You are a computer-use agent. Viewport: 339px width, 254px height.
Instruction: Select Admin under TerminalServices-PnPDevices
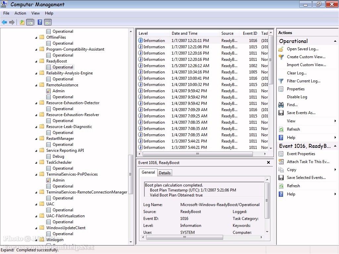(x=58, y=180)
